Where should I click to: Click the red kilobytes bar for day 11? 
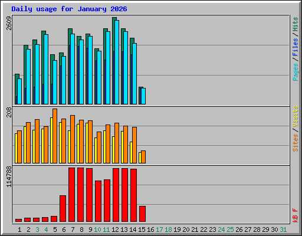click(x=107, y=201)
